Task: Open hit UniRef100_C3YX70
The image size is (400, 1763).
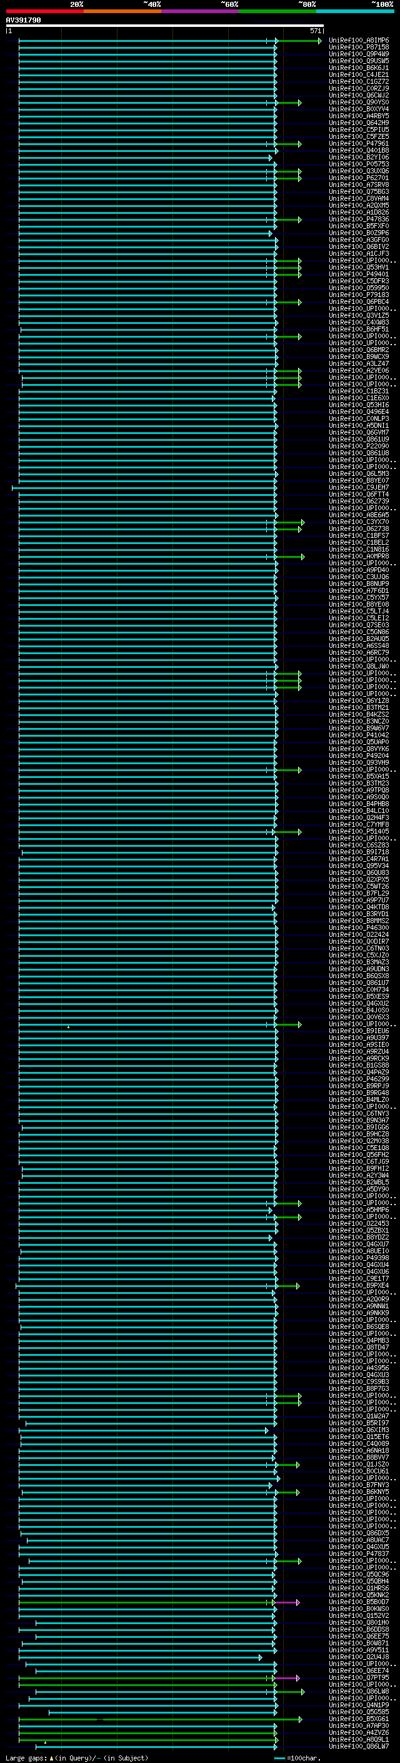Action: coord(359,522)
